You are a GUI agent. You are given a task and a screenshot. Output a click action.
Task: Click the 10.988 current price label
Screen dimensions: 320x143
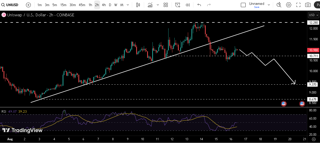313,50
